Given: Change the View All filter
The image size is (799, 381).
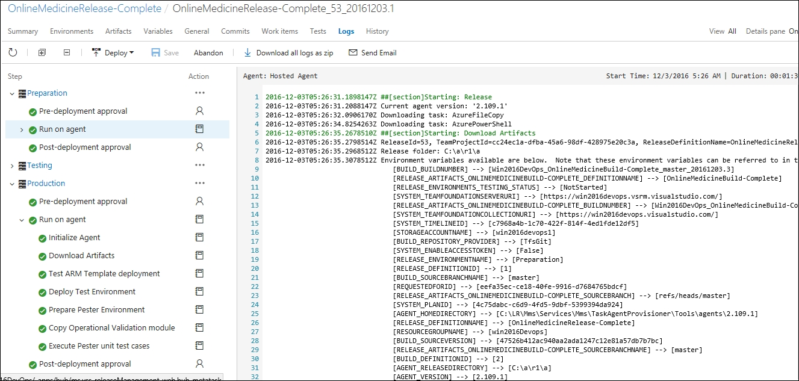Looking at the screenshot, I should [723, 31].
